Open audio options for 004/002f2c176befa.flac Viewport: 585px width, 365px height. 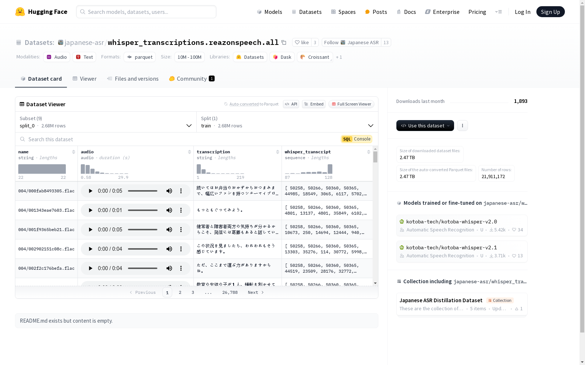[x=181, y=268]
